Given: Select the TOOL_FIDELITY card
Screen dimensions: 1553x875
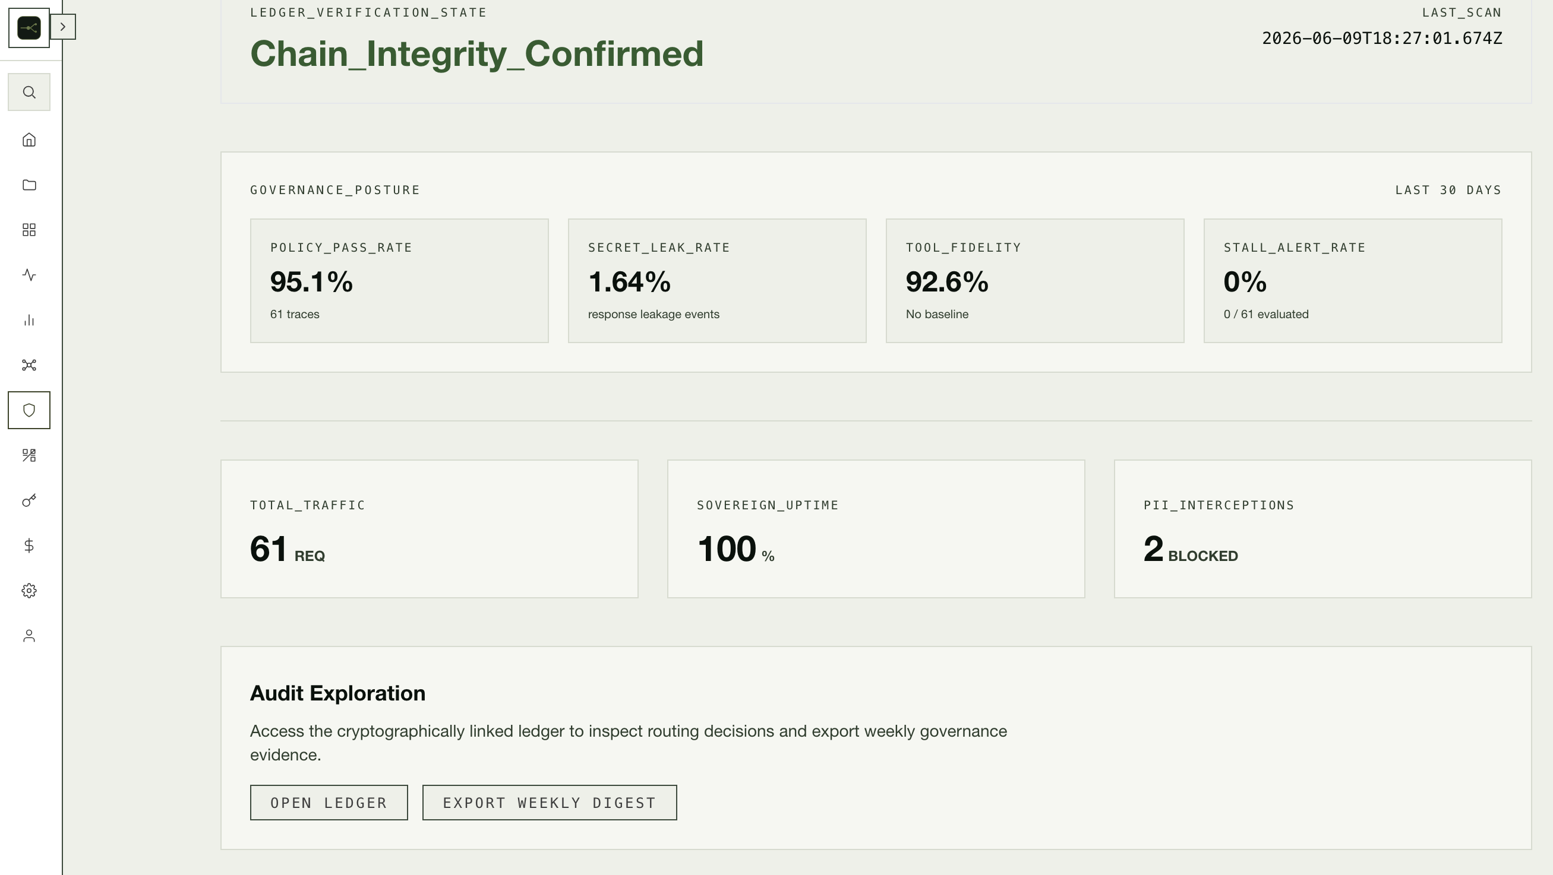Looking at the screenshot, I should (x=1034, y=281).
